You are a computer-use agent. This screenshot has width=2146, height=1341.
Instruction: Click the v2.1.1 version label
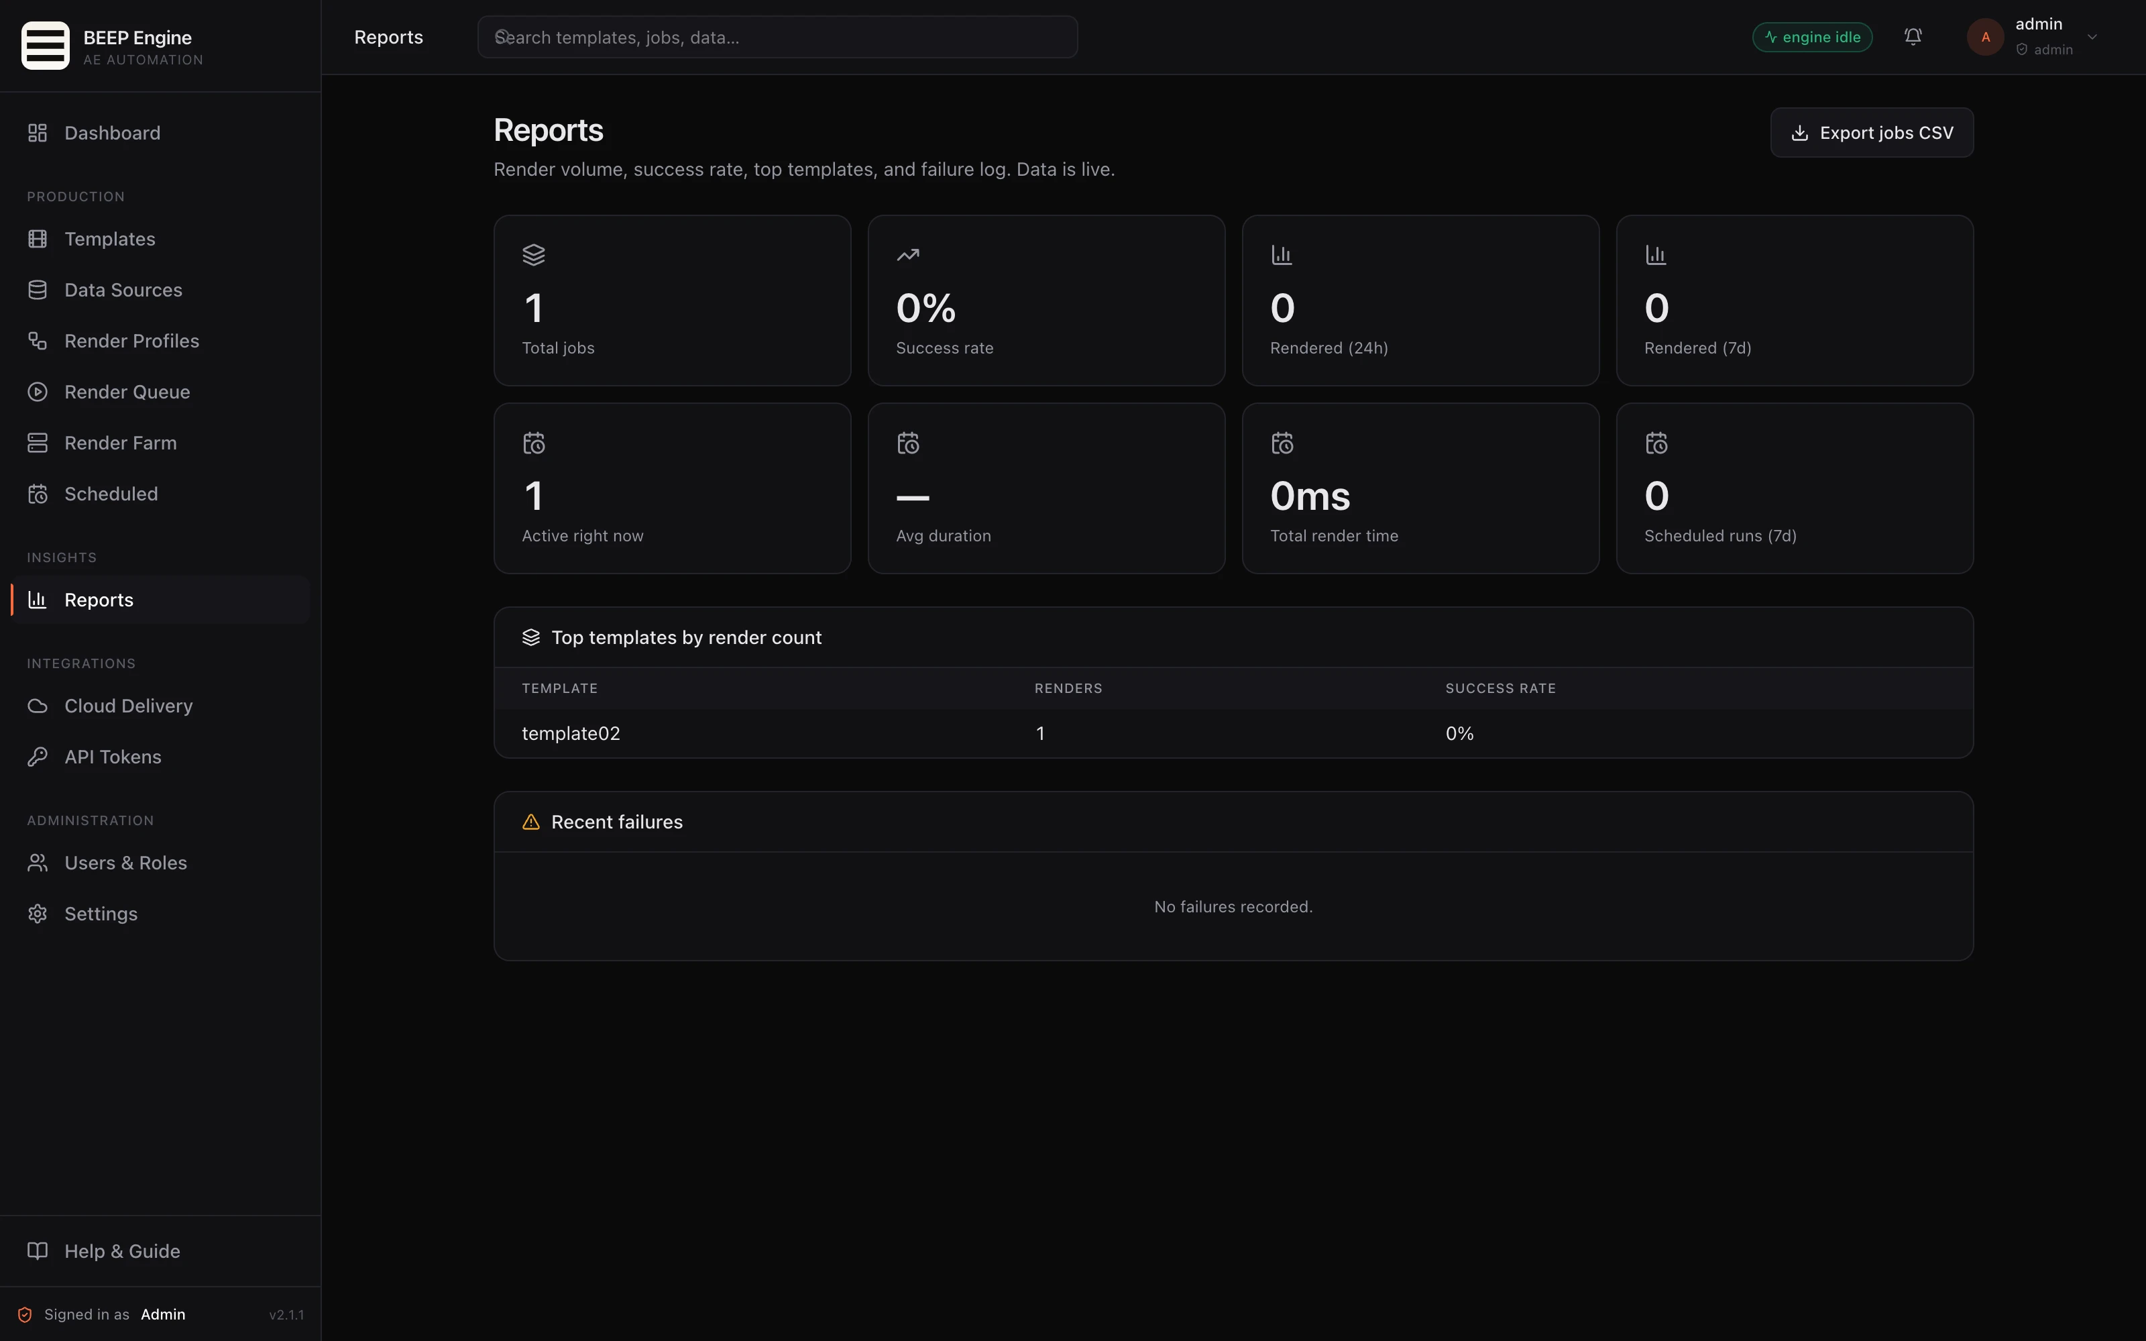[286, 1314]
